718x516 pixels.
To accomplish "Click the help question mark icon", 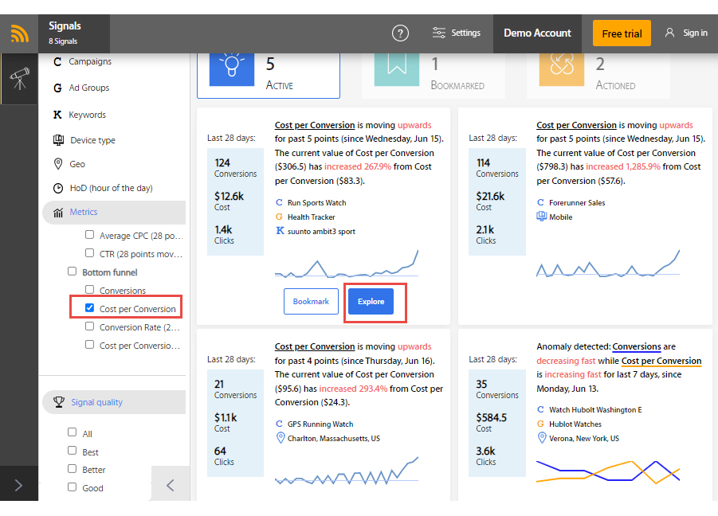I will coord(400,33).
